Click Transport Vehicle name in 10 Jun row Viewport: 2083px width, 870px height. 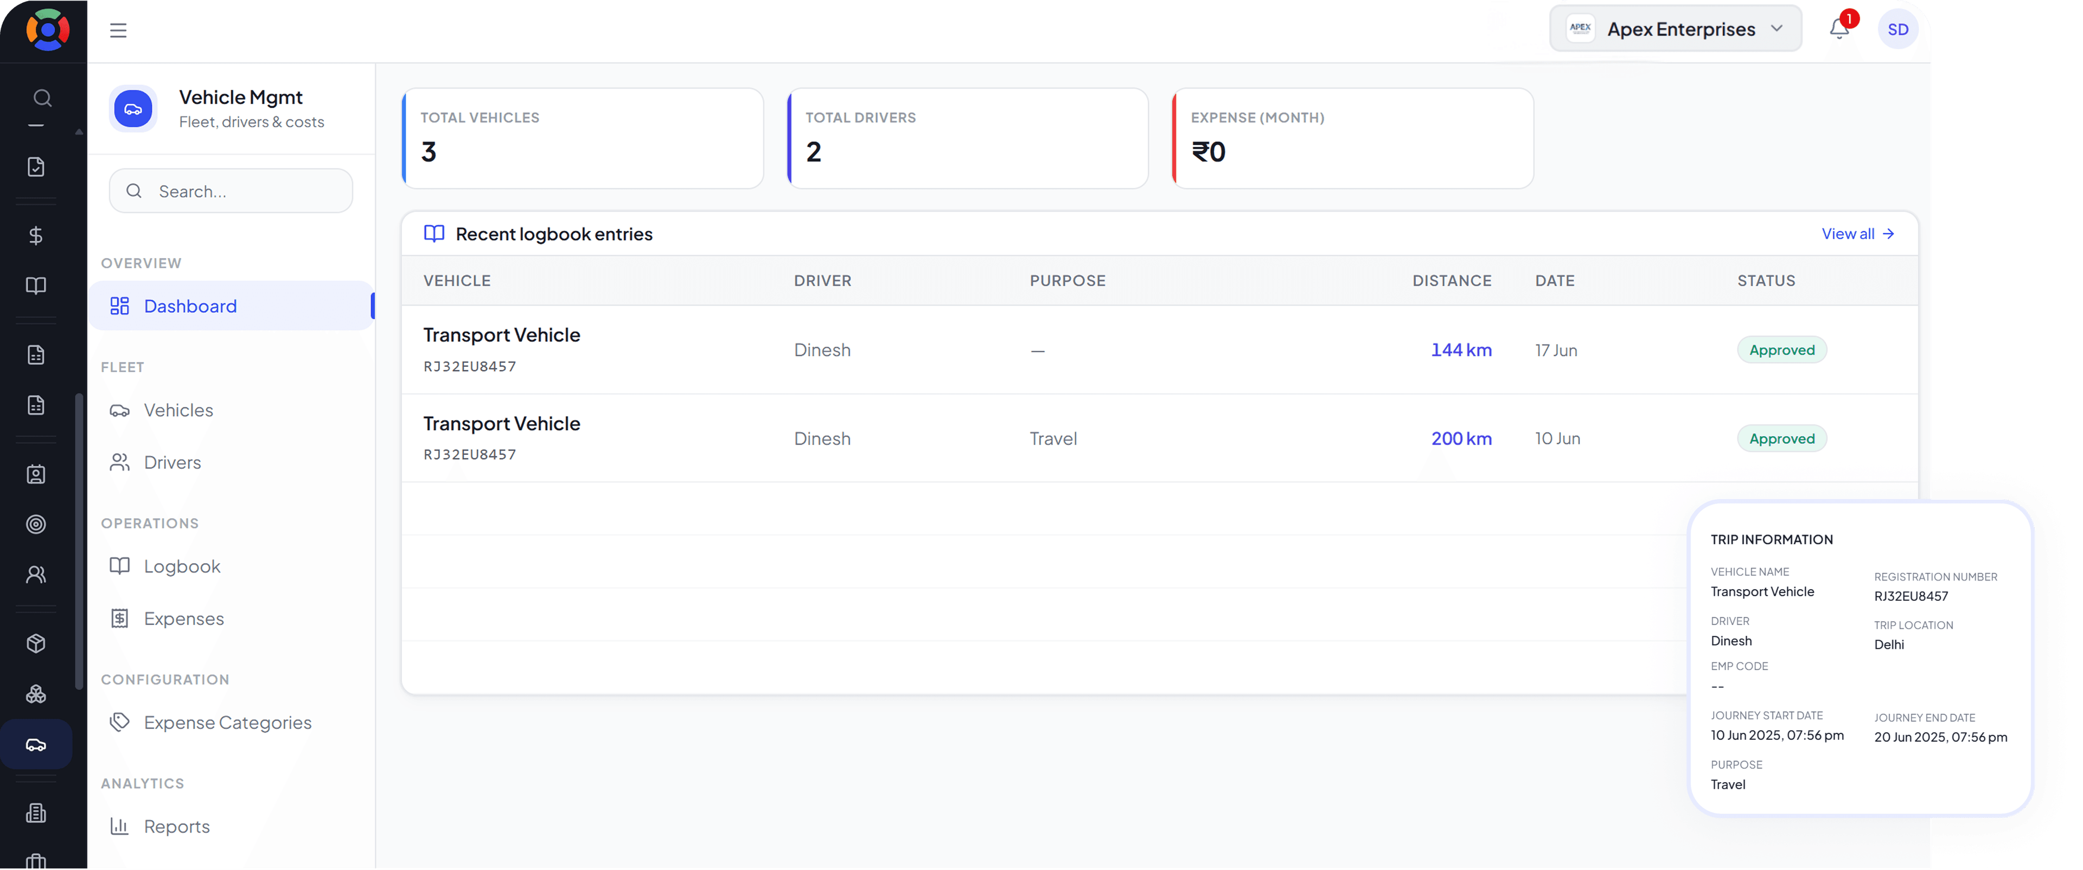click(x=501, y=423)
